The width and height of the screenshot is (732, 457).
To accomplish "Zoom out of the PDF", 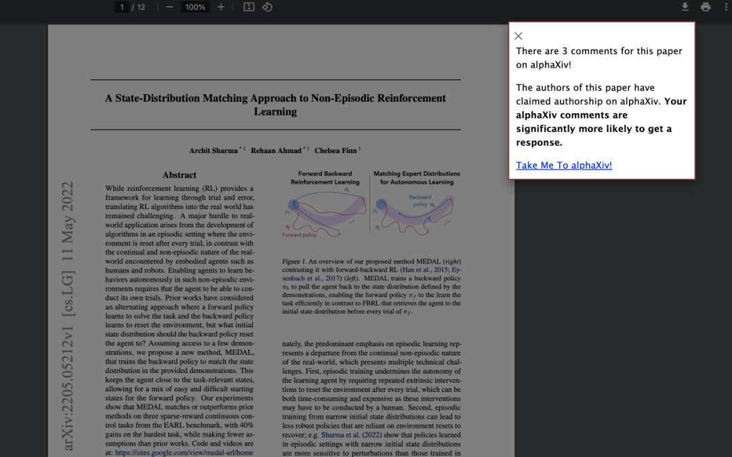I will (169, 7).
